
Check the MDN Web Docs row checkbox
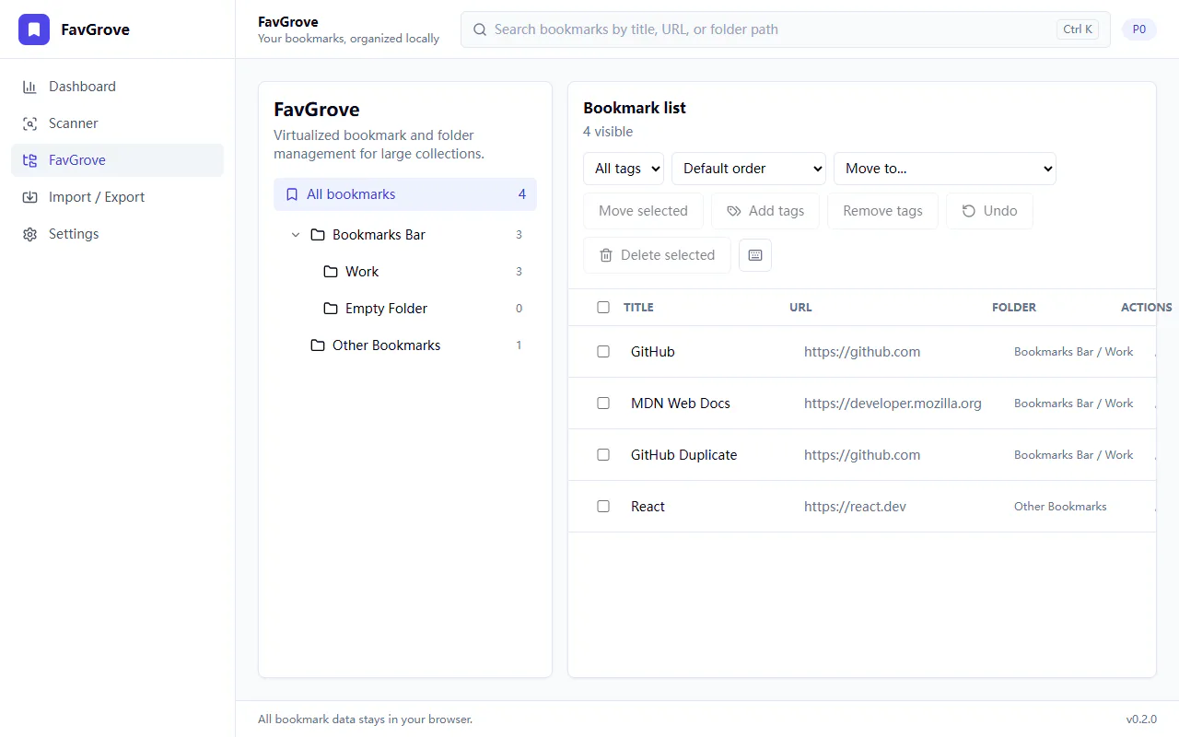pos(603,404)
